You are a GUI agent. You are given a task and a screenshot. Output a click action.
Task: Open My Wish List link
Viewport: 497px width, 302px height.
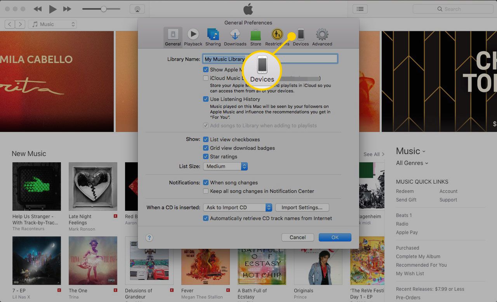point(410,273)
